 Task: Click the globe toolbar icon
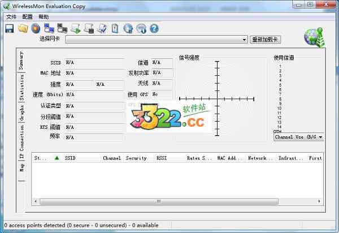click(x=128, y=28)
